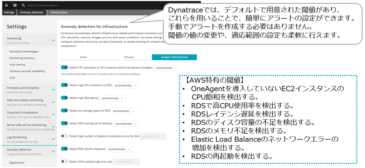Screen dimensions: 365x168
Task: Select the Amazon Web Services tab
Action: 174,57
